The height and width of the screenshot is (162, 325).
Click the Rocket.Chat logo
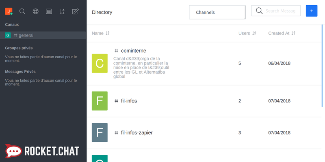43,151
